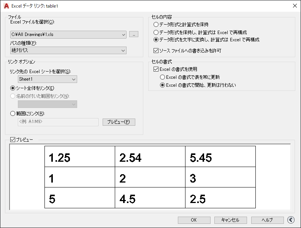Click the OK button
Screen dimensions: 301x228
point(194,220)
